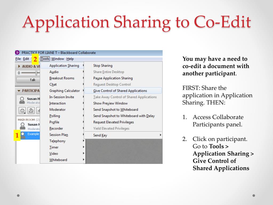Expand the Send Key submenu arrow

160,135
